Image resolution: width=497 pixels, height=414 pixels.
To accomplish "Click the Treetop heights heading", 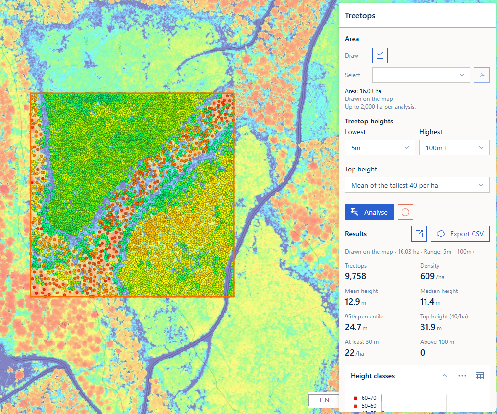I will tap(369, 121).
